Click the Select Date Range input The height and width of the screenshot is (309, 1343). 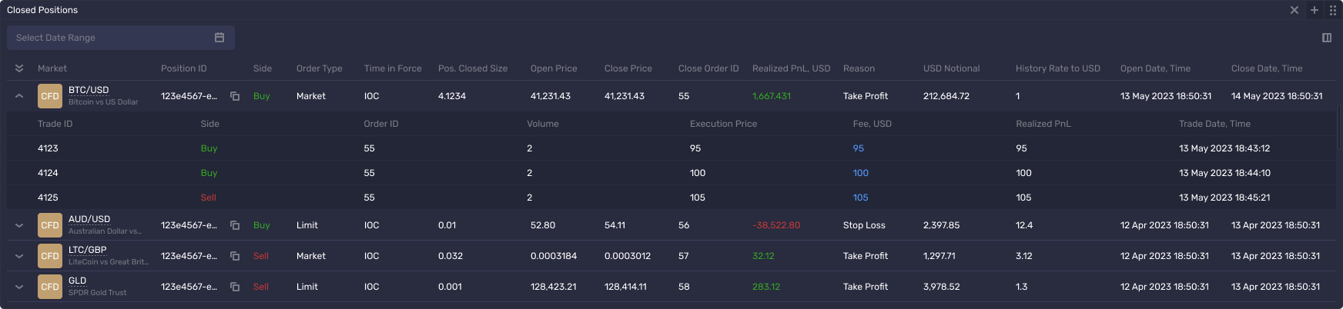click(x=121, y=38)
